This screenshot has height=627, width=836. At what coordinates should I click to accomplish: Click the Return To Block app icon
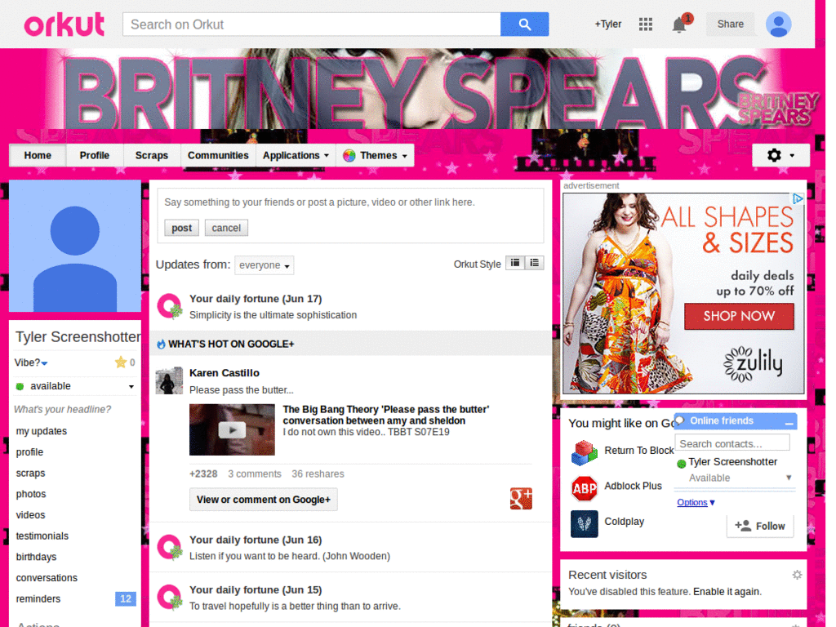click(585, 452)
